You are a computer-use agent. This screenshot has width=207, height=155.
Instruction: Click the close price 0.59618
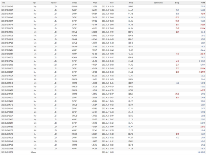(x=130, y=57)
